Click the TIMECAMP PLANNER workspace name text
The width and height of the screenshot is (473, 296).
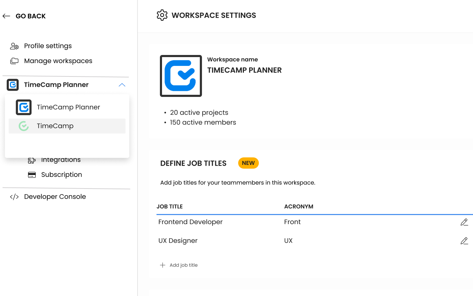click(244, 70)
